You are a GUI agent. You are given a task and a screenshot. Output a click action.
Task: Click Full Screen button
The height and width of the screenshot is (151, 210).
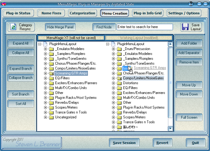(189, 117)
